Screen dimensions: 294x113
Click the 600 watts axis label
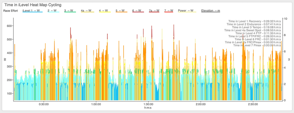pos(10,26)
